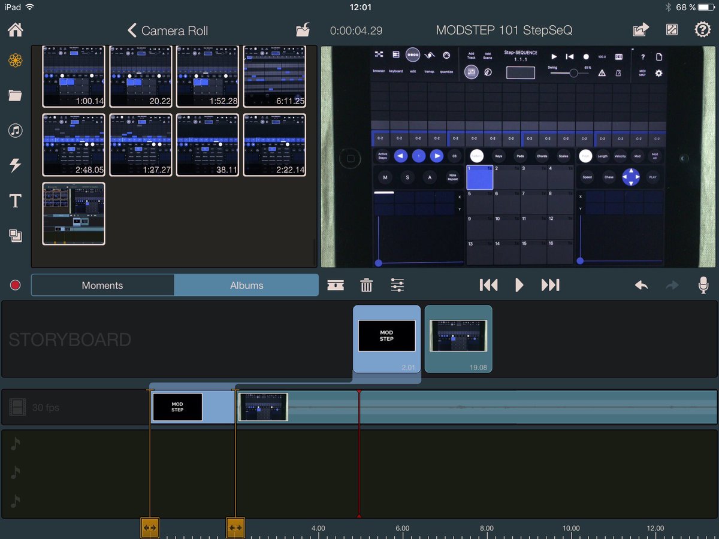This screenshot has height=539, width=719.
Task: Tap the 8.00 mark on ruler
Action: 487,528
